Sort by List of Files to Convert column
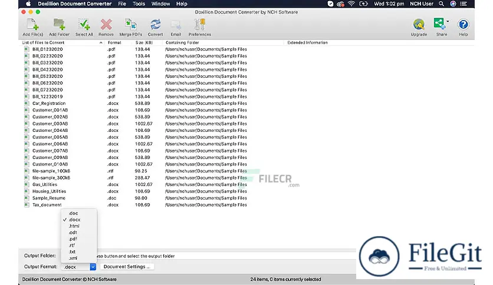 pos(62,42)
